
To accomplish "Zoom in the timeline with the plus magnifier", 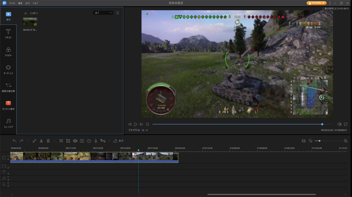I will pyautogui.click(x=345, y=141).
